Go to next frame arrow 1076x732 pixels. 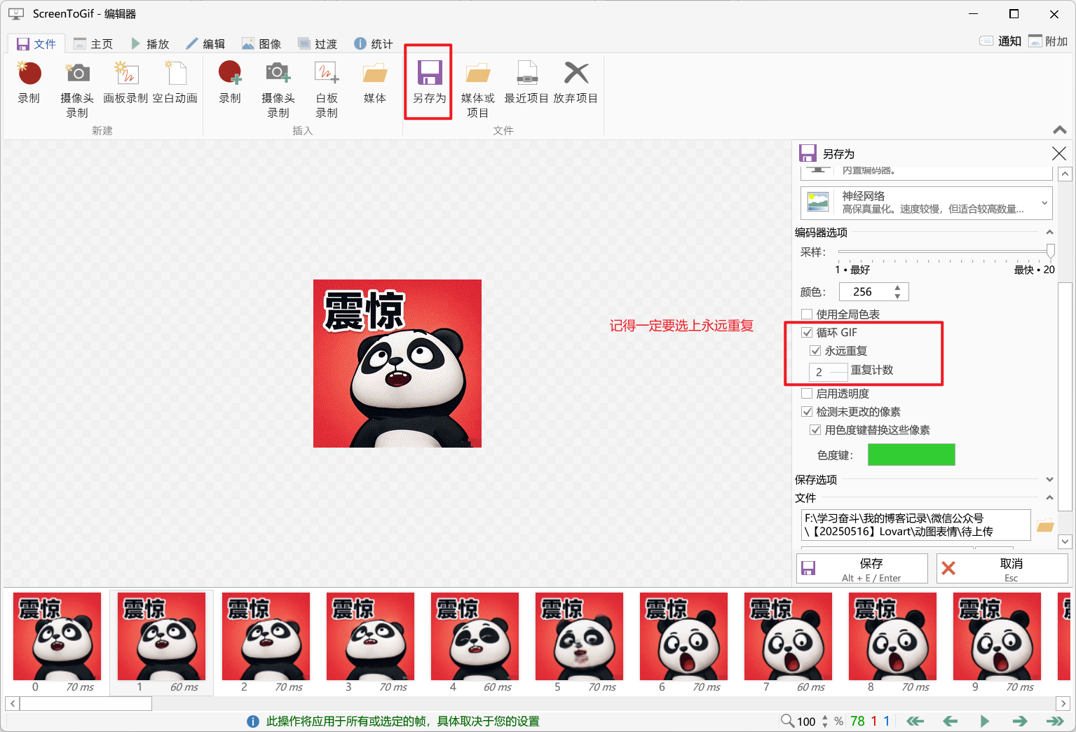pos(1020,721)
